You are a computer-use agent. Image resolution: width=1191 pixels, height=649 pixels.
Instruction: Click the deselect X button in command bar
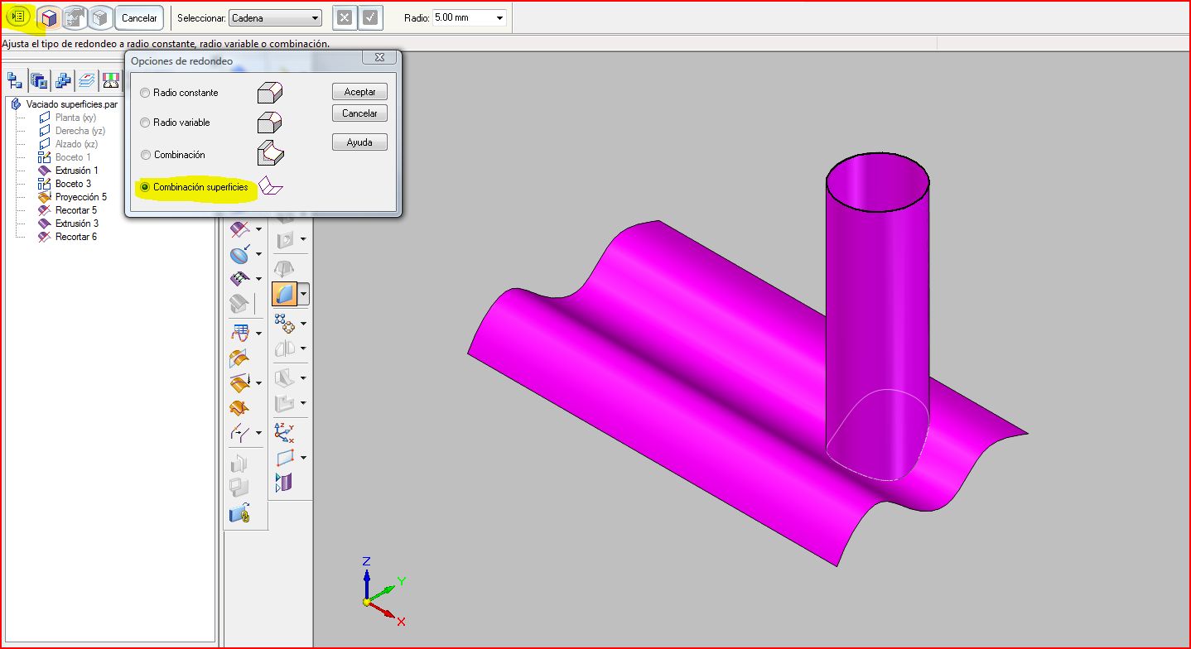345,17
